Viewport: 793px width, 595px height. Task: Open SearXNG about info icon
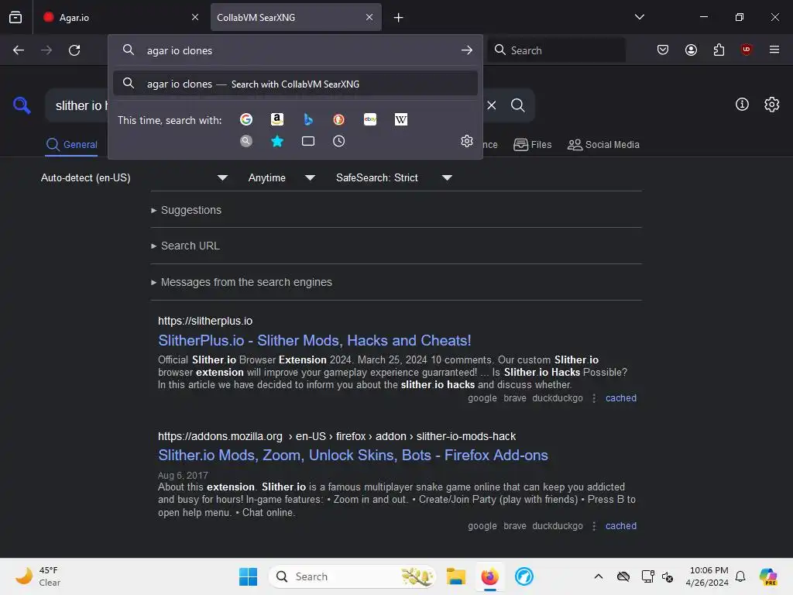point(742,105)
